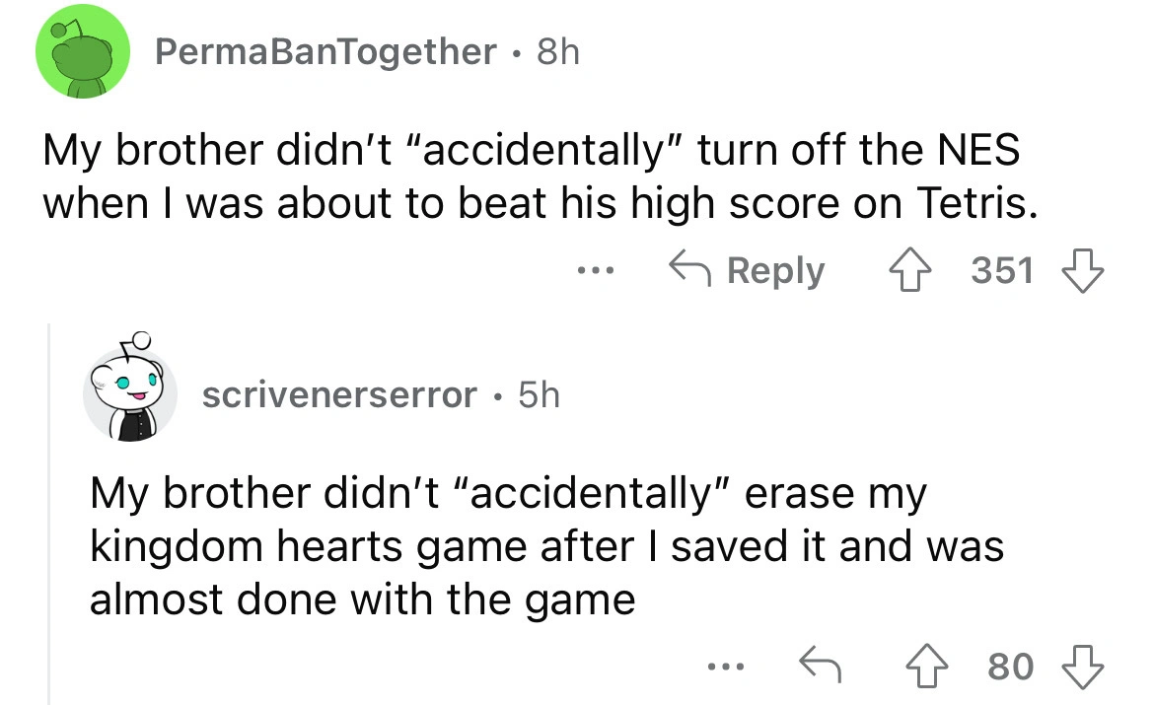Downvote scrivenerserror's kingdom hearts comment

click(x=1082, y=668)
